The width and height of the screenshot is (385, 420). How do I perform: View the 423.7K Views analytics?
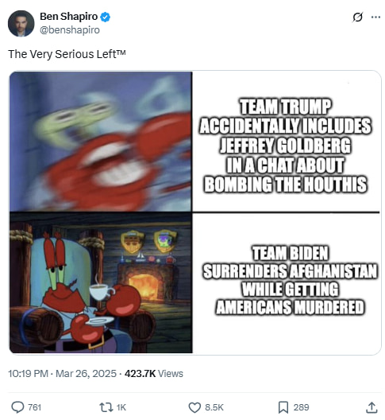(154, 374)
